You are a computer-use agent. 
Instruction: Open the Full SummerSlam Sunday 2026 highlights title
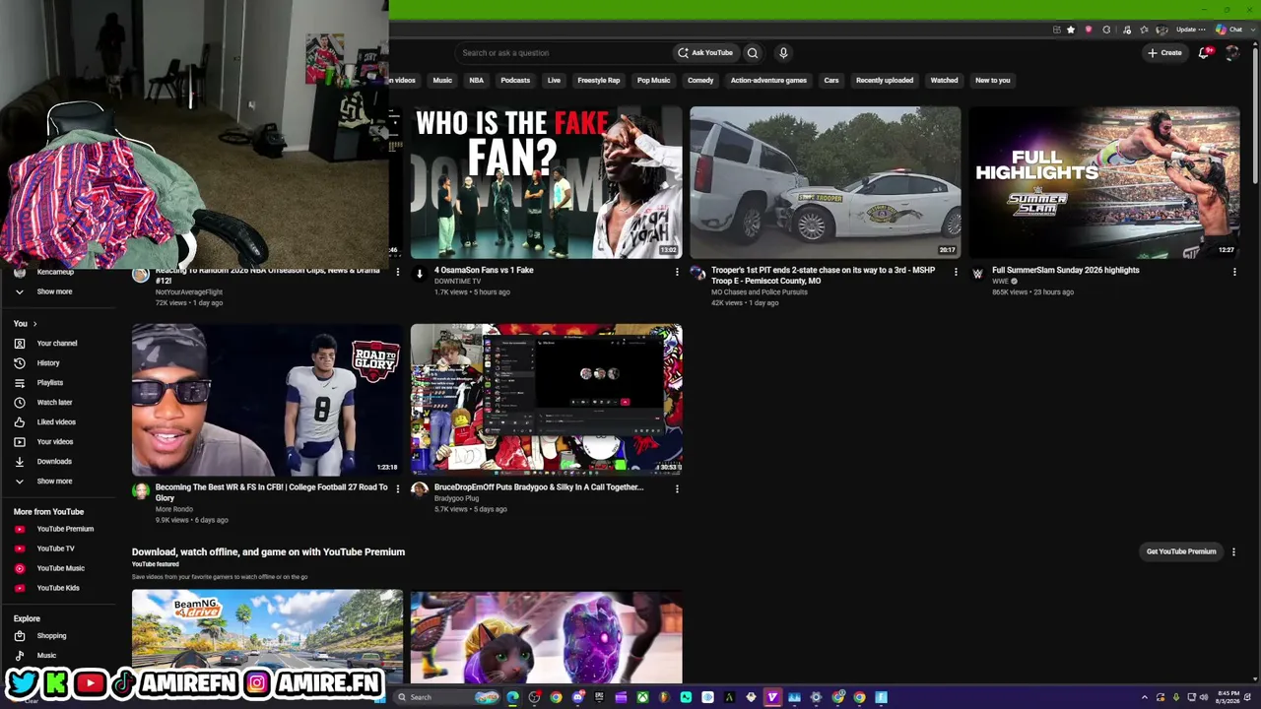tap(1065, 270)
